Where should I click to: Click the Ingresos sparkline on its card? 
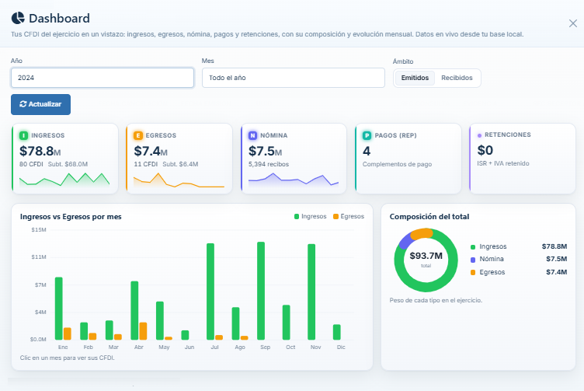(x=64, y=180)
